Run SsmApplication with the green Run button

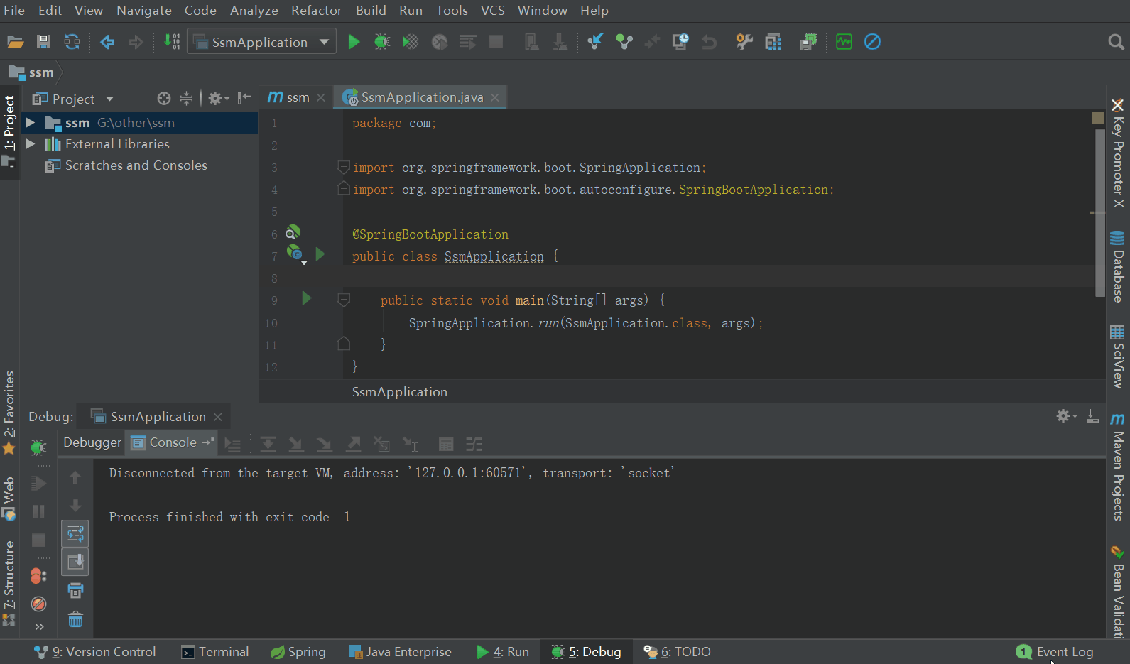354,42
